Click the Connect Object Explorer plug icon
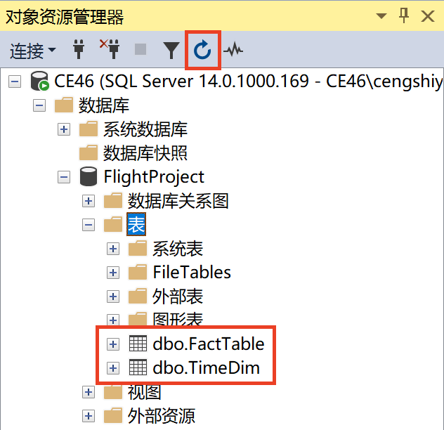The height and width of the screenshot is (430, 444). click(x=79, y=50)
